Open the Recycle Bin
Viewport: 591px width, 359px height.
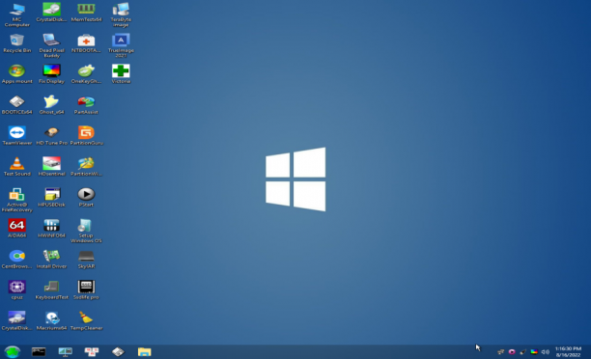pyautogui.click(x=17, y=42)
